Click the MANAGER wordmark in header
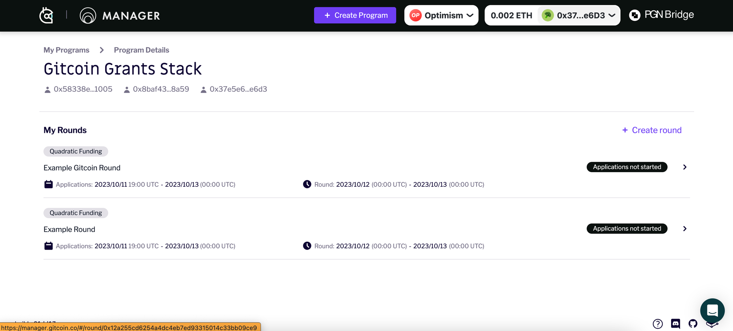Viewport: 733px width, 331px height. (x=131, y=16)
